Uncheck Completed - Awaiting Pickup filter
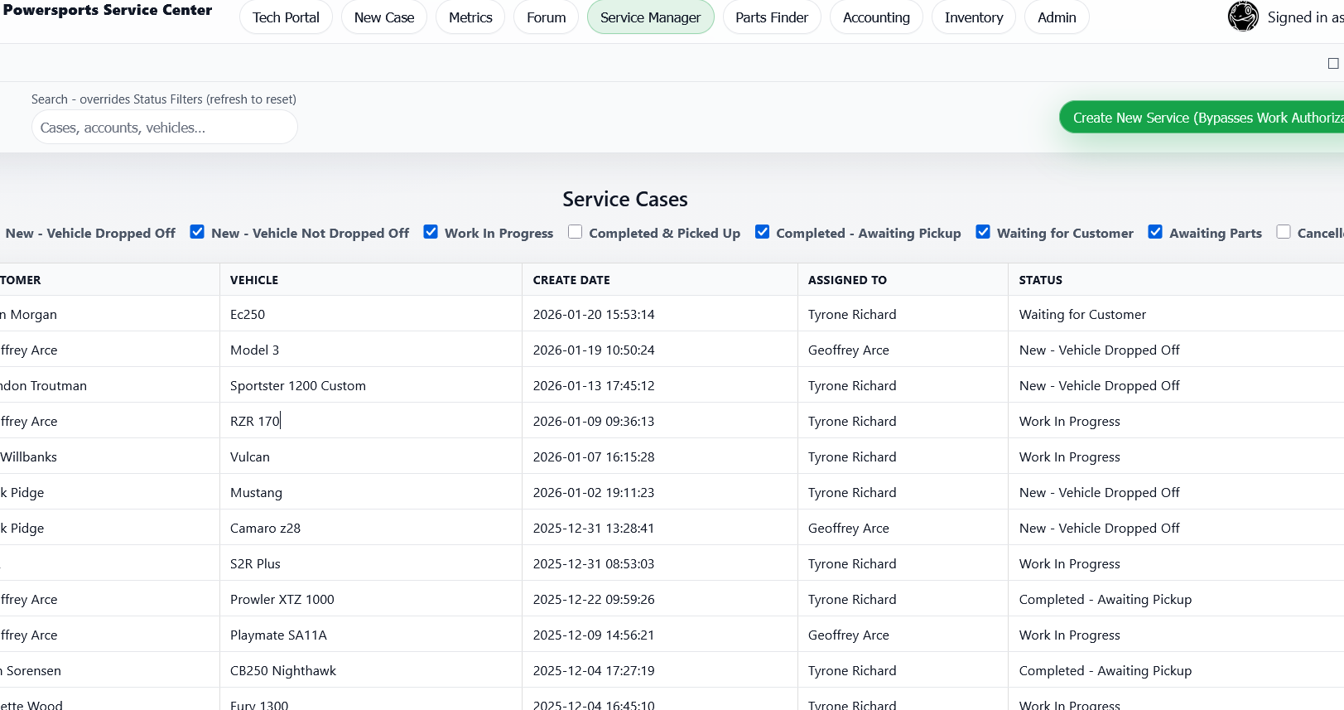The width and height of the screenshot is (1344, 710). point(762,232)
